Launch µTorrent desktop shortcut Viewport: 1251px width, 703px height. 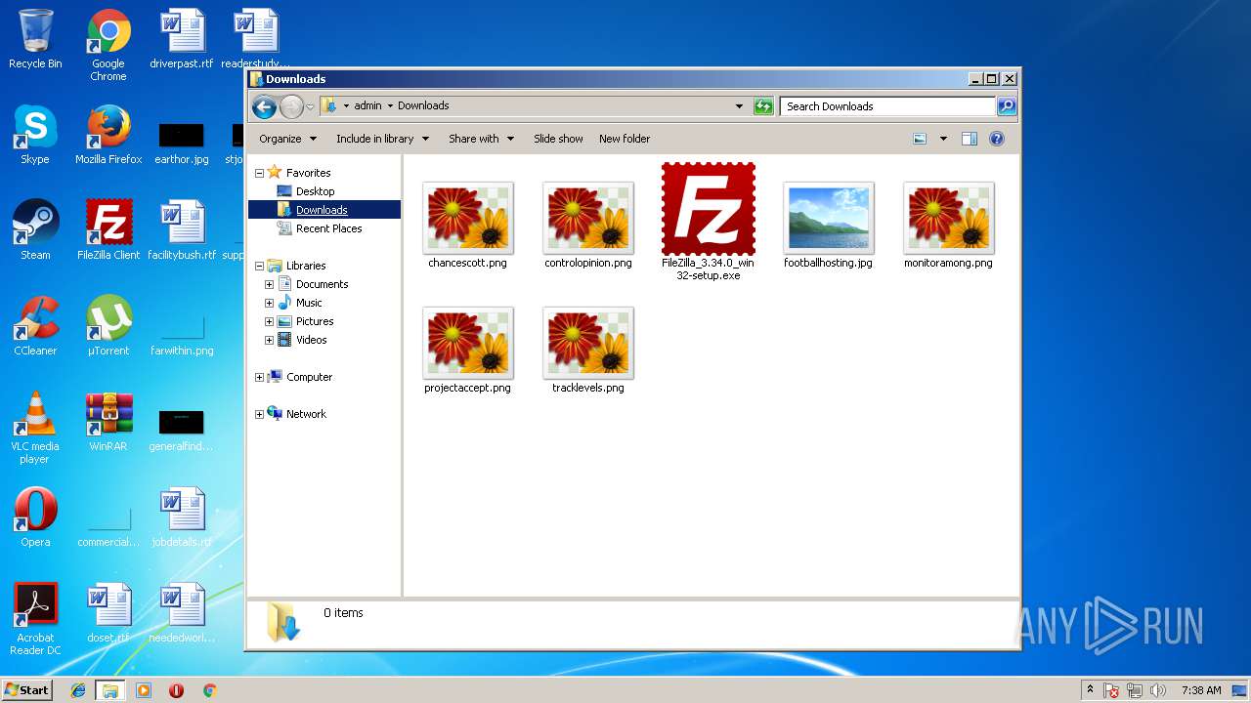pyautogui.click(x=108, y=326)
